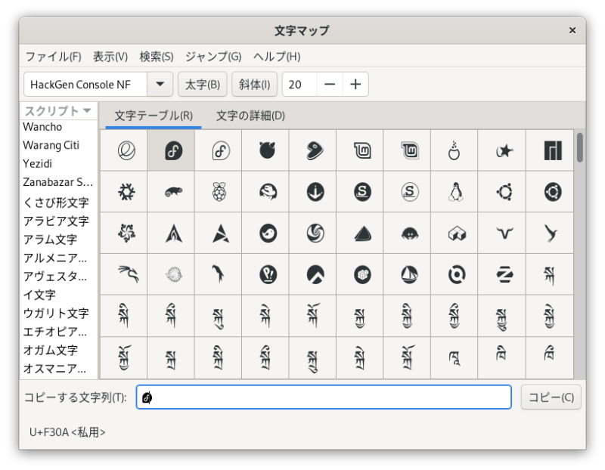The image size is (605, 470).
Task: Toggle the 太字(B) bold button
Action: click(202, 85)
